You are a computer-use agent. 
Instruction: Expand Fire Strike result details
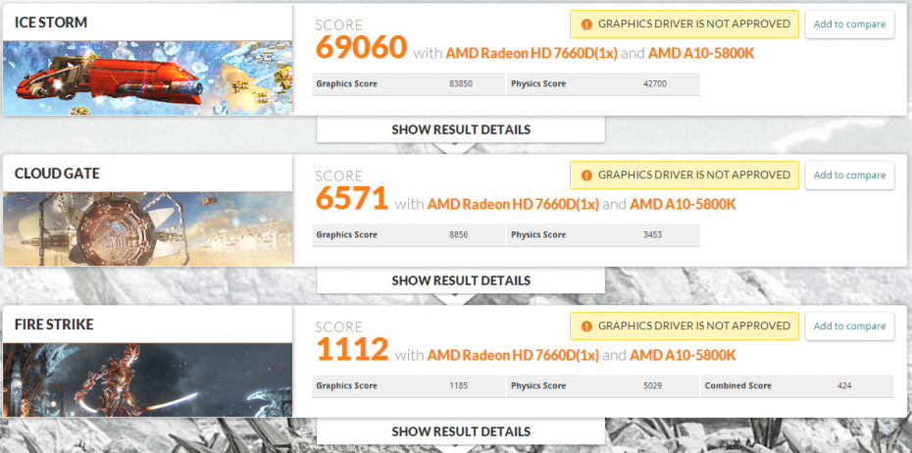click(x=461, y=431)
